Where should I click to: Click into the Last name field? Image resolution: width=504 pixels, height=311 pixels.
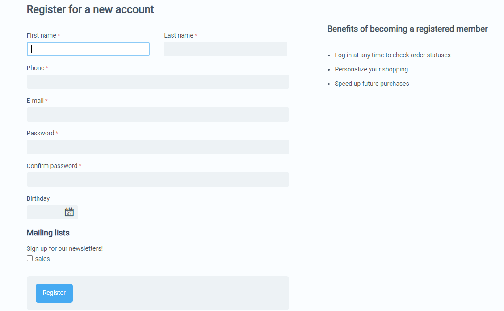pos(225,49)
